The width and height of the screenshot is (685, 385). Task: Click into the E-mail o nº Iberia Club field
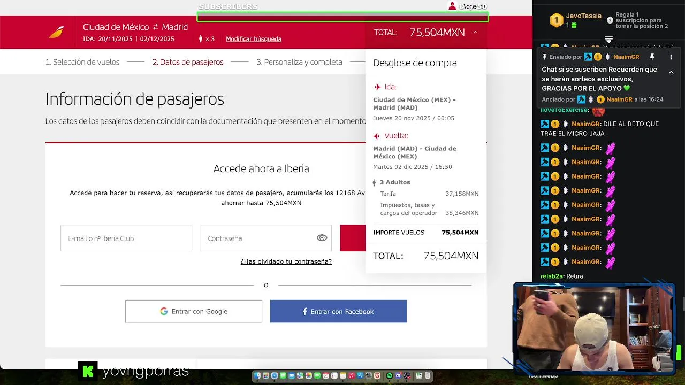(x=126, y=238)
